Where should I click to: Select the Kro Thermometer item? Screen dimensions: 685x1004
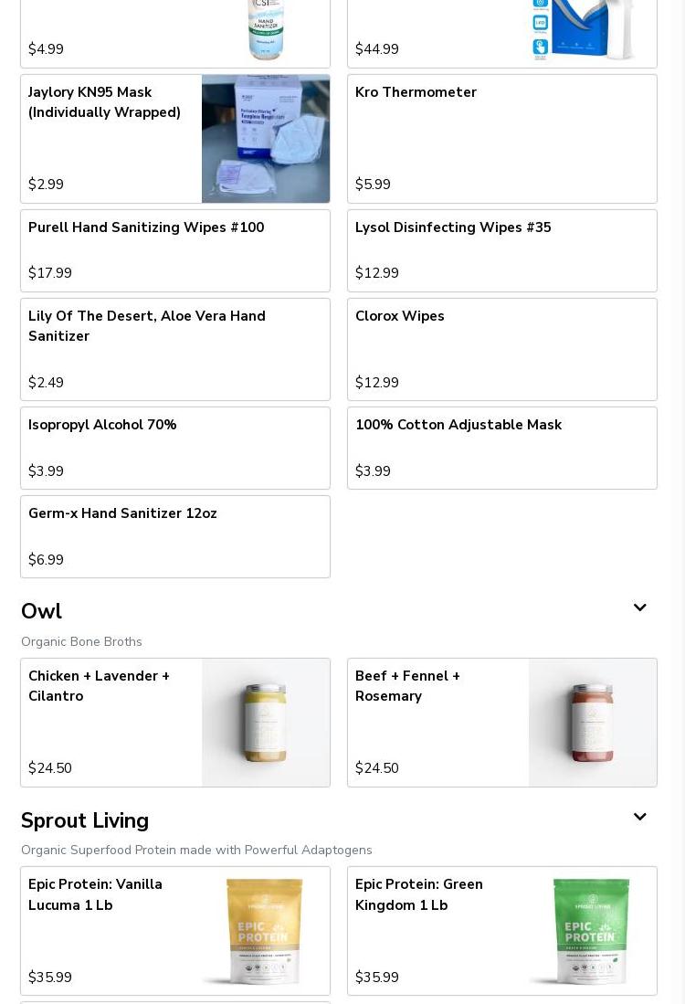click(x=501, y=139)
